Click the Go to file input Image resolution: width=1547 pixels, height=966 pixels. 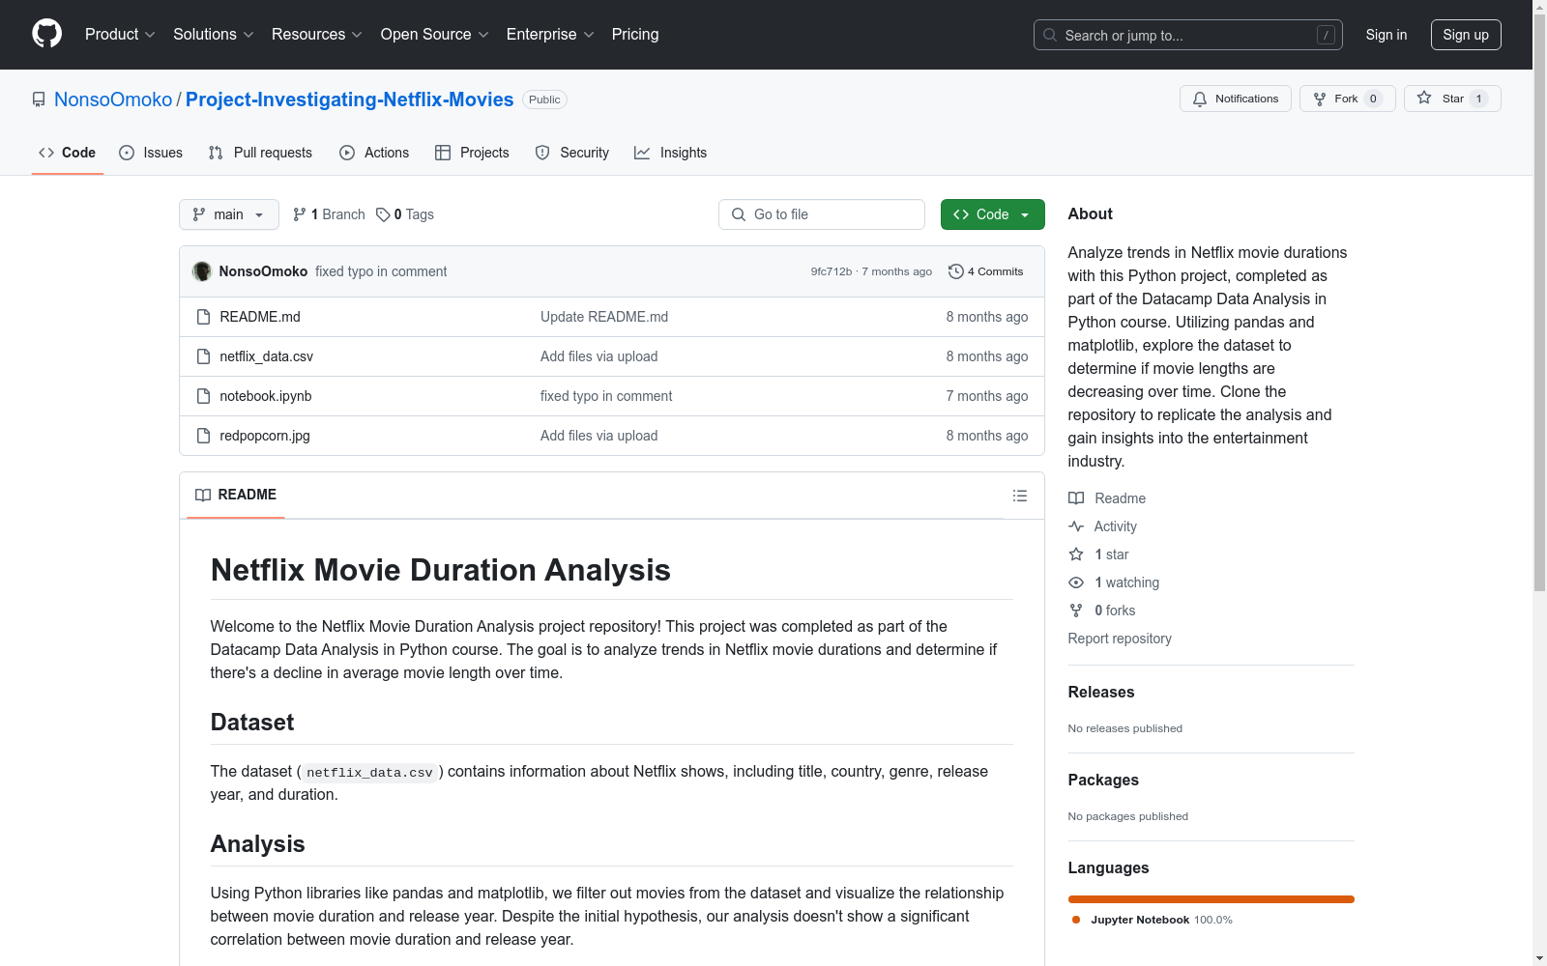pyautogui.click(x=822, y=214)
